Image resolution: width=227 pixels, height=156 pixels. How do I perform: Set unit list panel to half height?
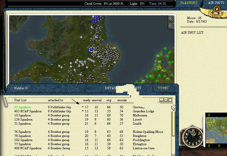(x=166, y=100)
